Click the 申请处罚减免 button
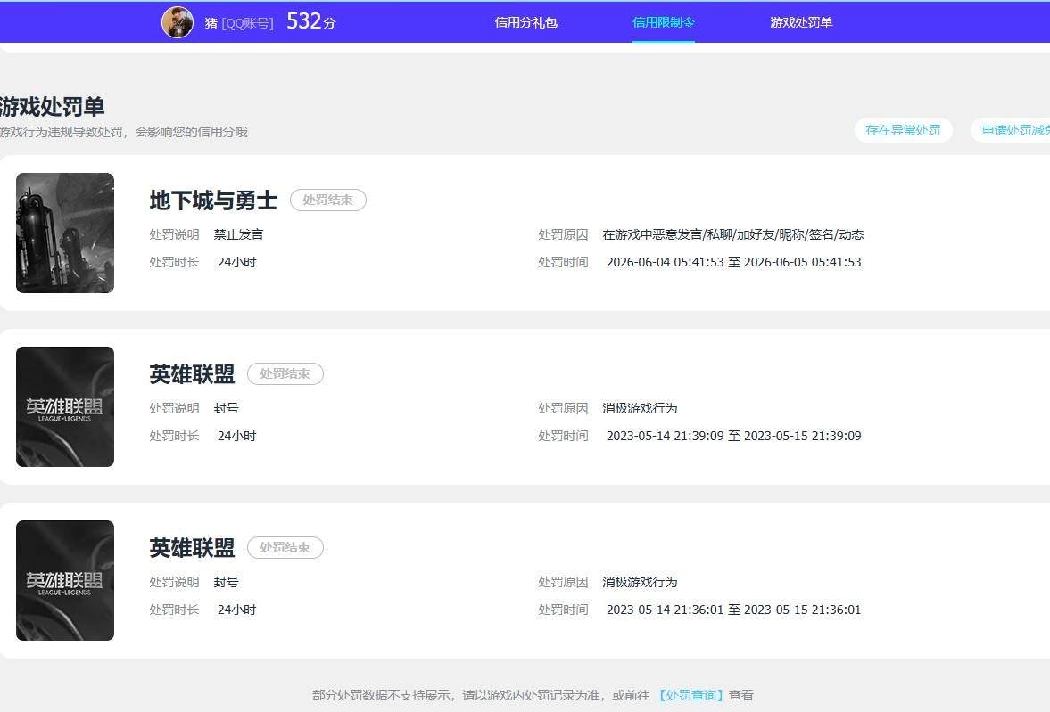The image size is (1050, 712). (x=1011, y=130)
